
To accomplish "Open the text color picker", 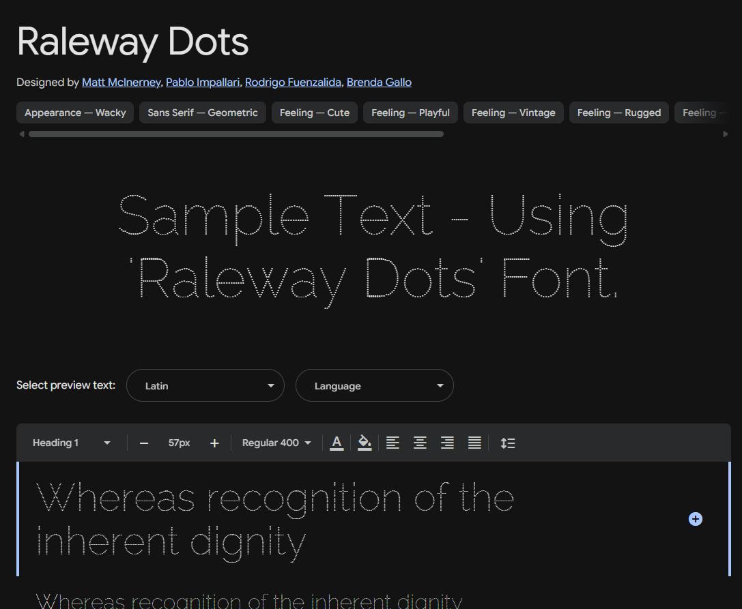I will tap(337, 443).
